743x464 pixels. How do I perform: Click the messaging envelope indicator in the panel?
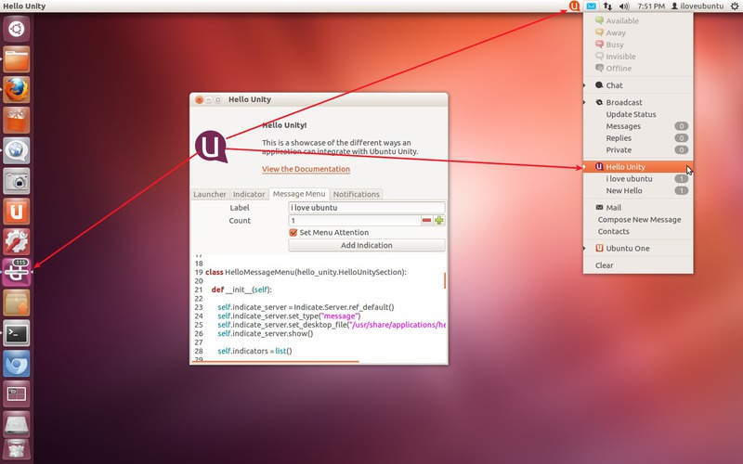[592, 6]
